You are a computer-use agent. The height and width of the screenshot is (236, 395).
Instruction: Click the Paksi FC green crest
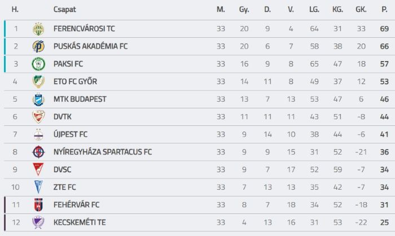38,64
